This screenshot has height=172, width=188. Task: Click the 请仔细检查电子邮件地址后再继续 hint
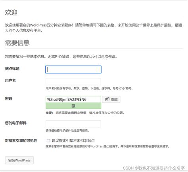tap(67, 130)
